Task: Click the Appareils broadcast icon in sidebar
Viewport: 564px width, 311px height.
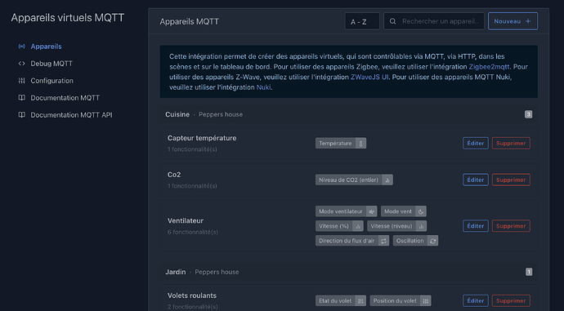Action: 22,47
